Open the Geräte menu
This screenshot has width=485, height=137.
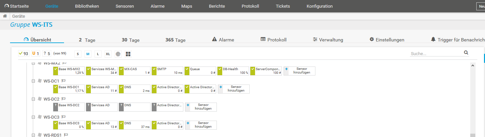52,6
